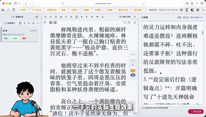Search chapters with sidebar magnifier icon
206x117 pixels.
(29, 23)
